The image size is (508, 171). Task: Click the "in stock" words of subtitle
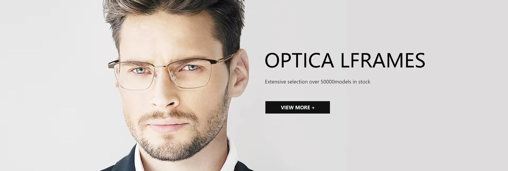point(361,82)
